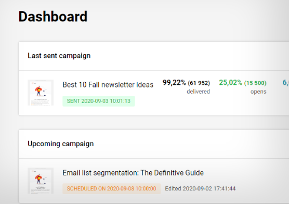Click the Upcoming campaign header

point(61,144)
